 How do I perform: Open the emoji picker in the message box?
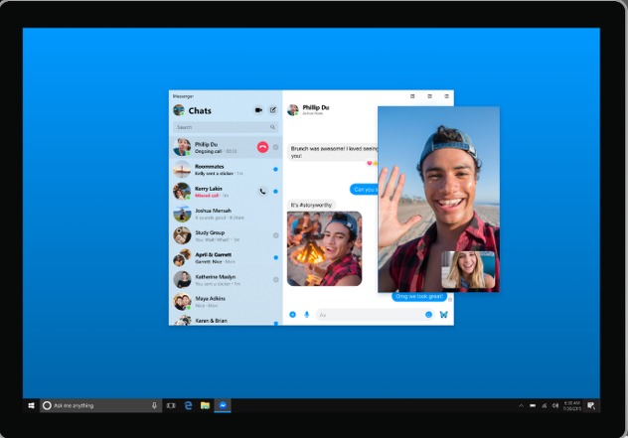click(428, 315)
